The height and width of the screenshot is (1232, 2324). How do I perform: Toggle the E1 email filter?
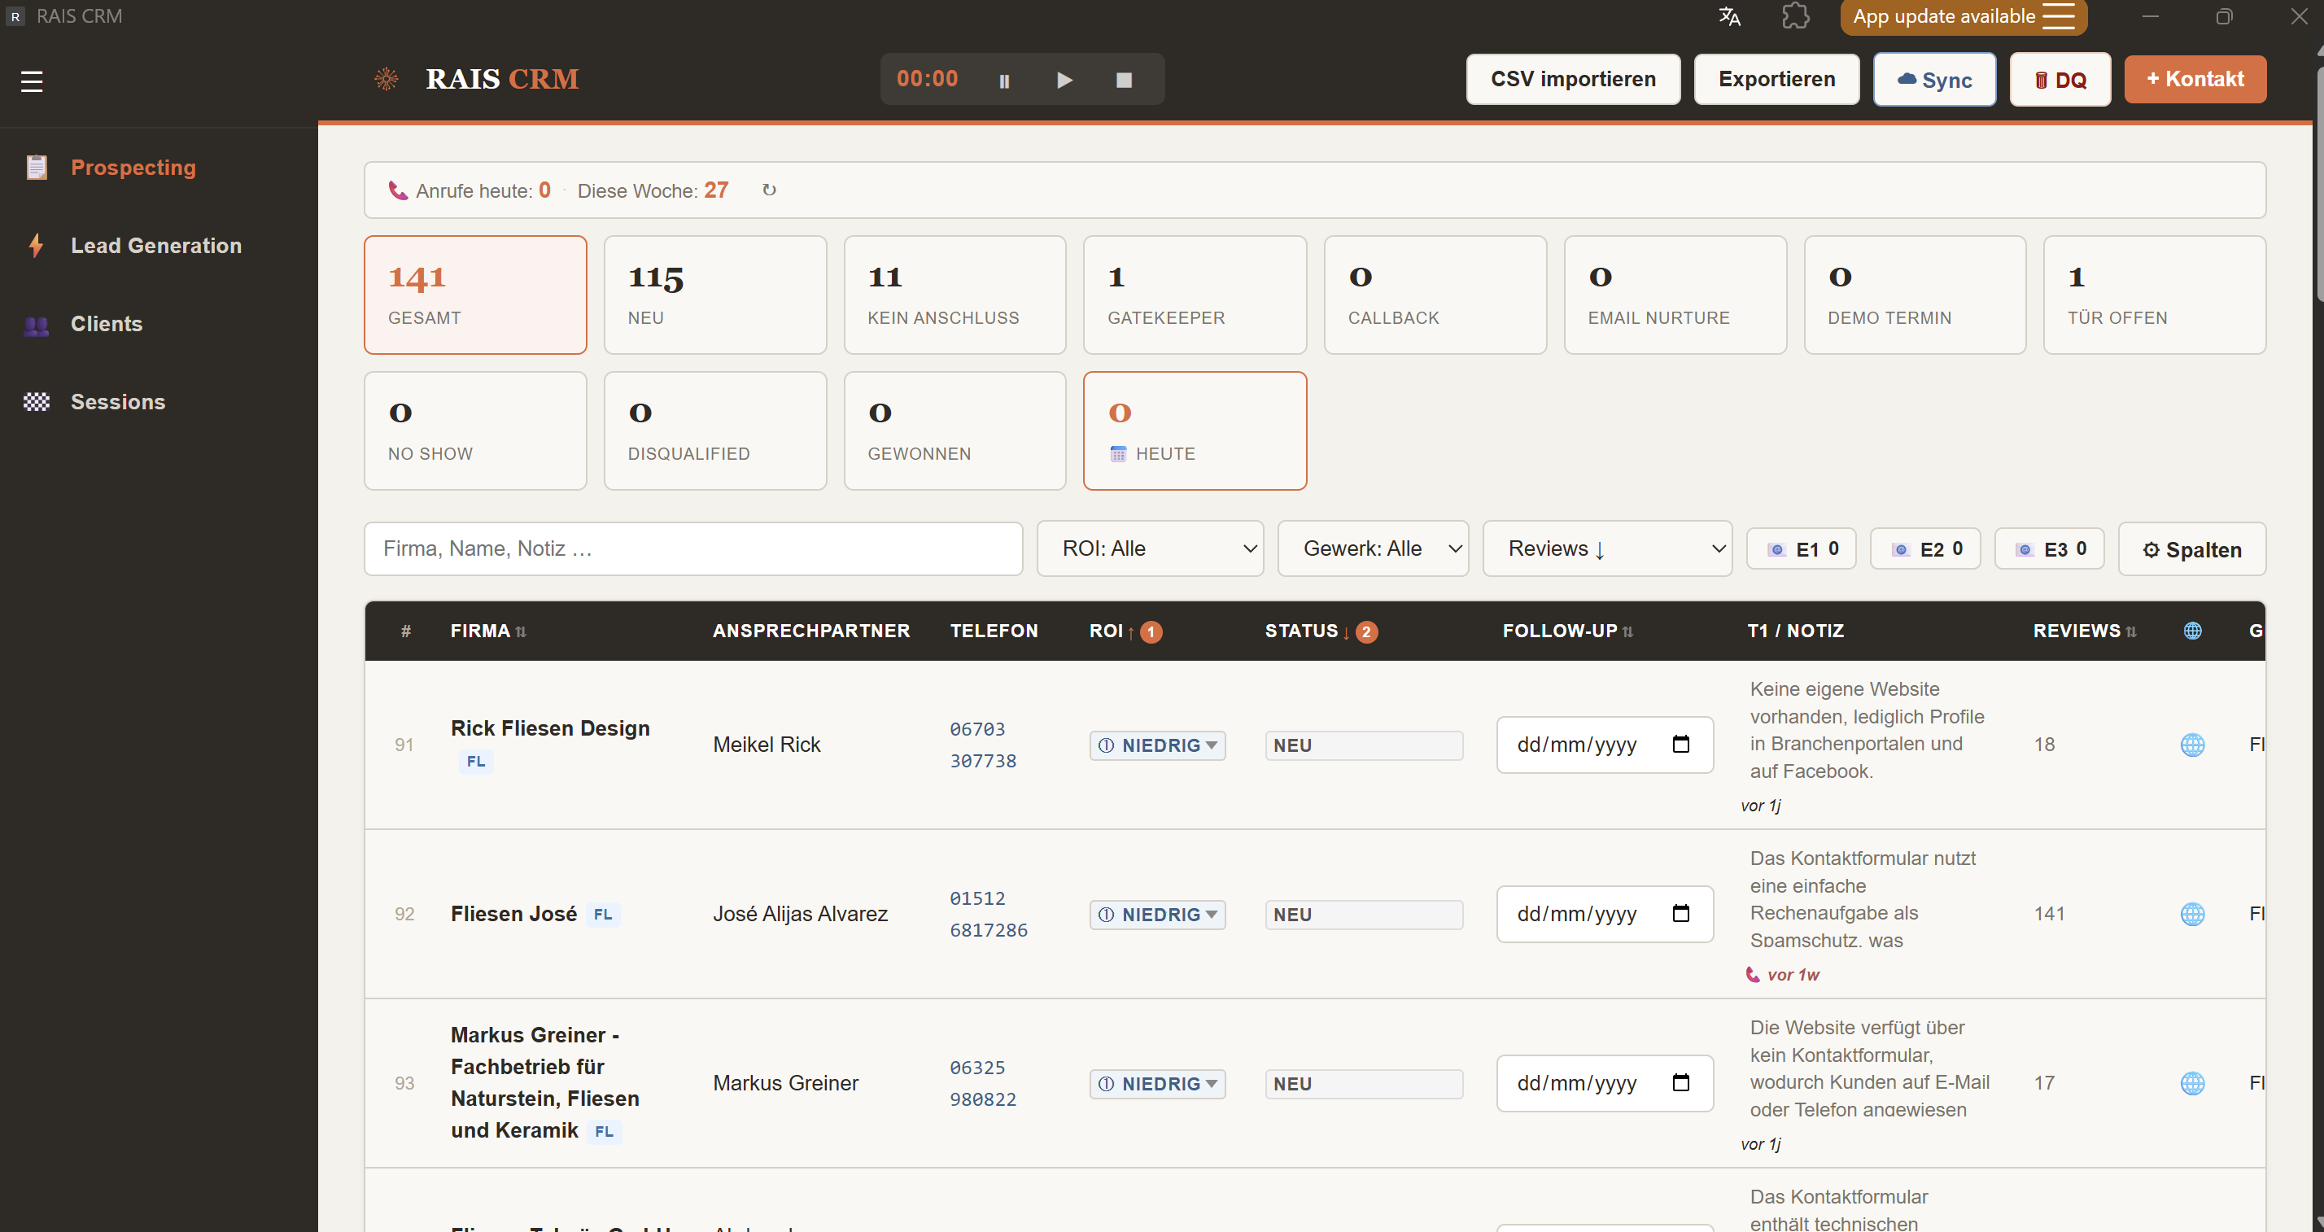point(1802,549)
